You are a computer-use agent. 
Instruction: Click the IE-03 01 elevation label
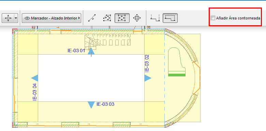click(76, 50)
